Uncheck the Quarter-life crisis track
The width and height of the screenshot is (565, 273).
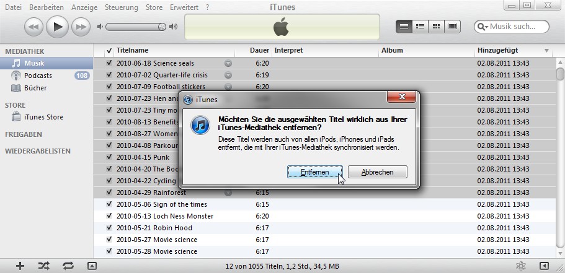pos(109,75)
